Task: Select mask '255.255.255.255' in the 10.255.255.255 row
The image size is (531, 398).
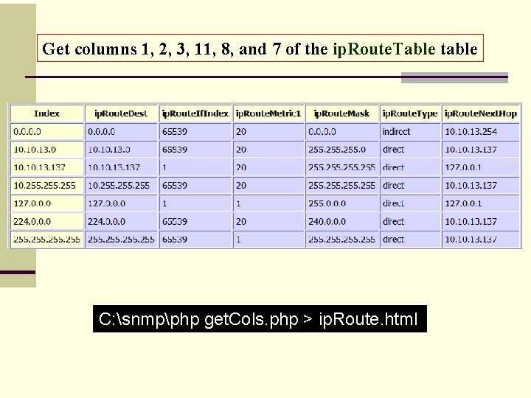Action: [341, 186]
